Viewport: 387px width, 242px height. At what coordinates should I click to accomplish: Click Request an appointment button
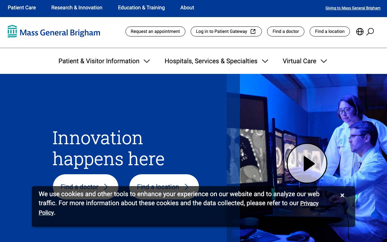pos(155,31)
